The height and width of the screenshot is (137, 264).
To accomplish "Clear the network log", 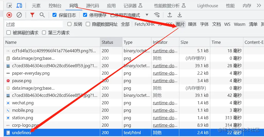I will pos(19,15).
